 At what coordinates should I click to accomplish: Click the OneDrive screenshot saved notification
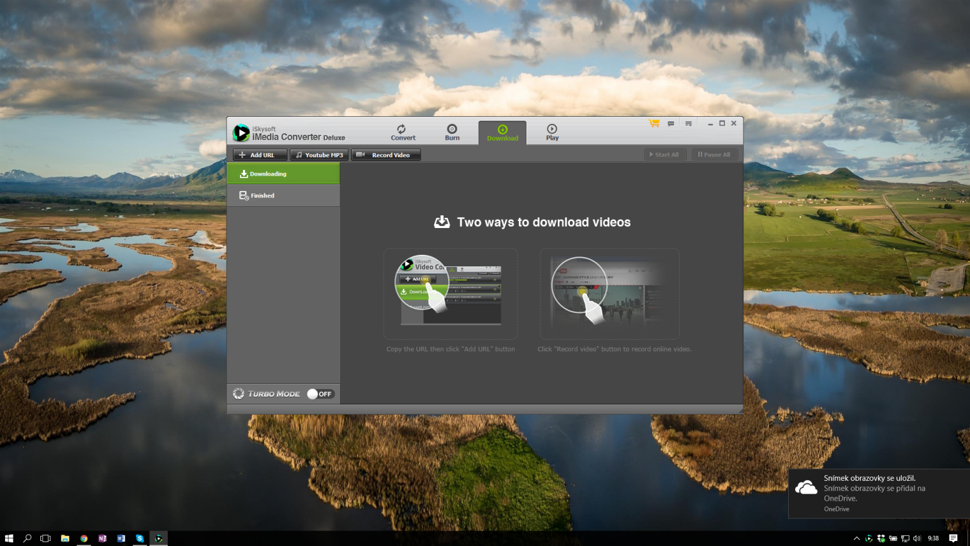pos(879,494)
